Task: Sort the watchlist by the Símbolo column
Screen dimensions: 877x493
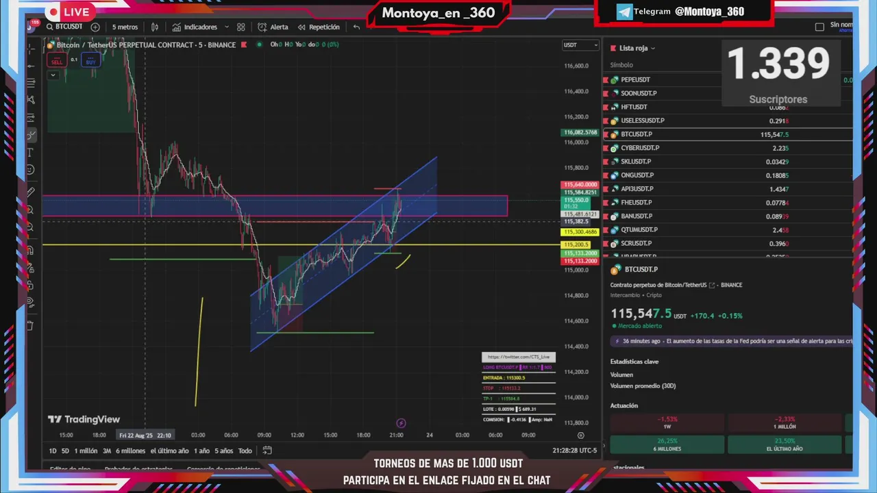Action: [621, 65]
